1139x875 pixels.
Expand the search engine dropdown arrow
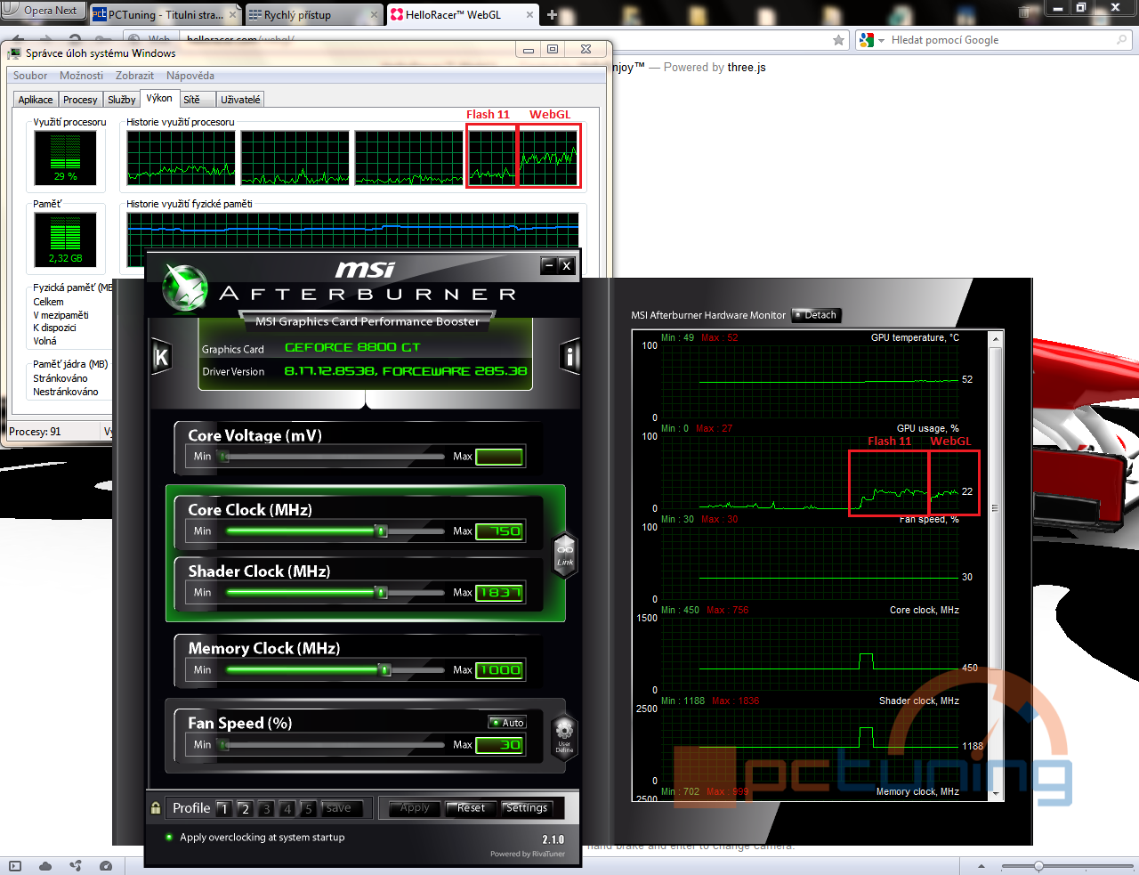(x=881, y=40)
